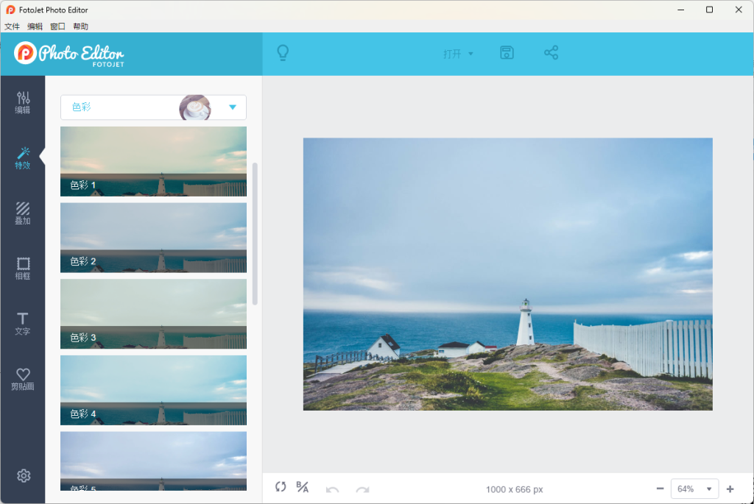This screenshot has width=754, height=504.
Task: Apply the 色彩 2 effect thumbnail
Action: pos(153,238)
